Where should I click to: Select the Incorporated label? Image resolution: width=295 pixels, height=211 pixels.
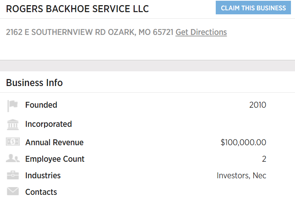coord(48,124)
